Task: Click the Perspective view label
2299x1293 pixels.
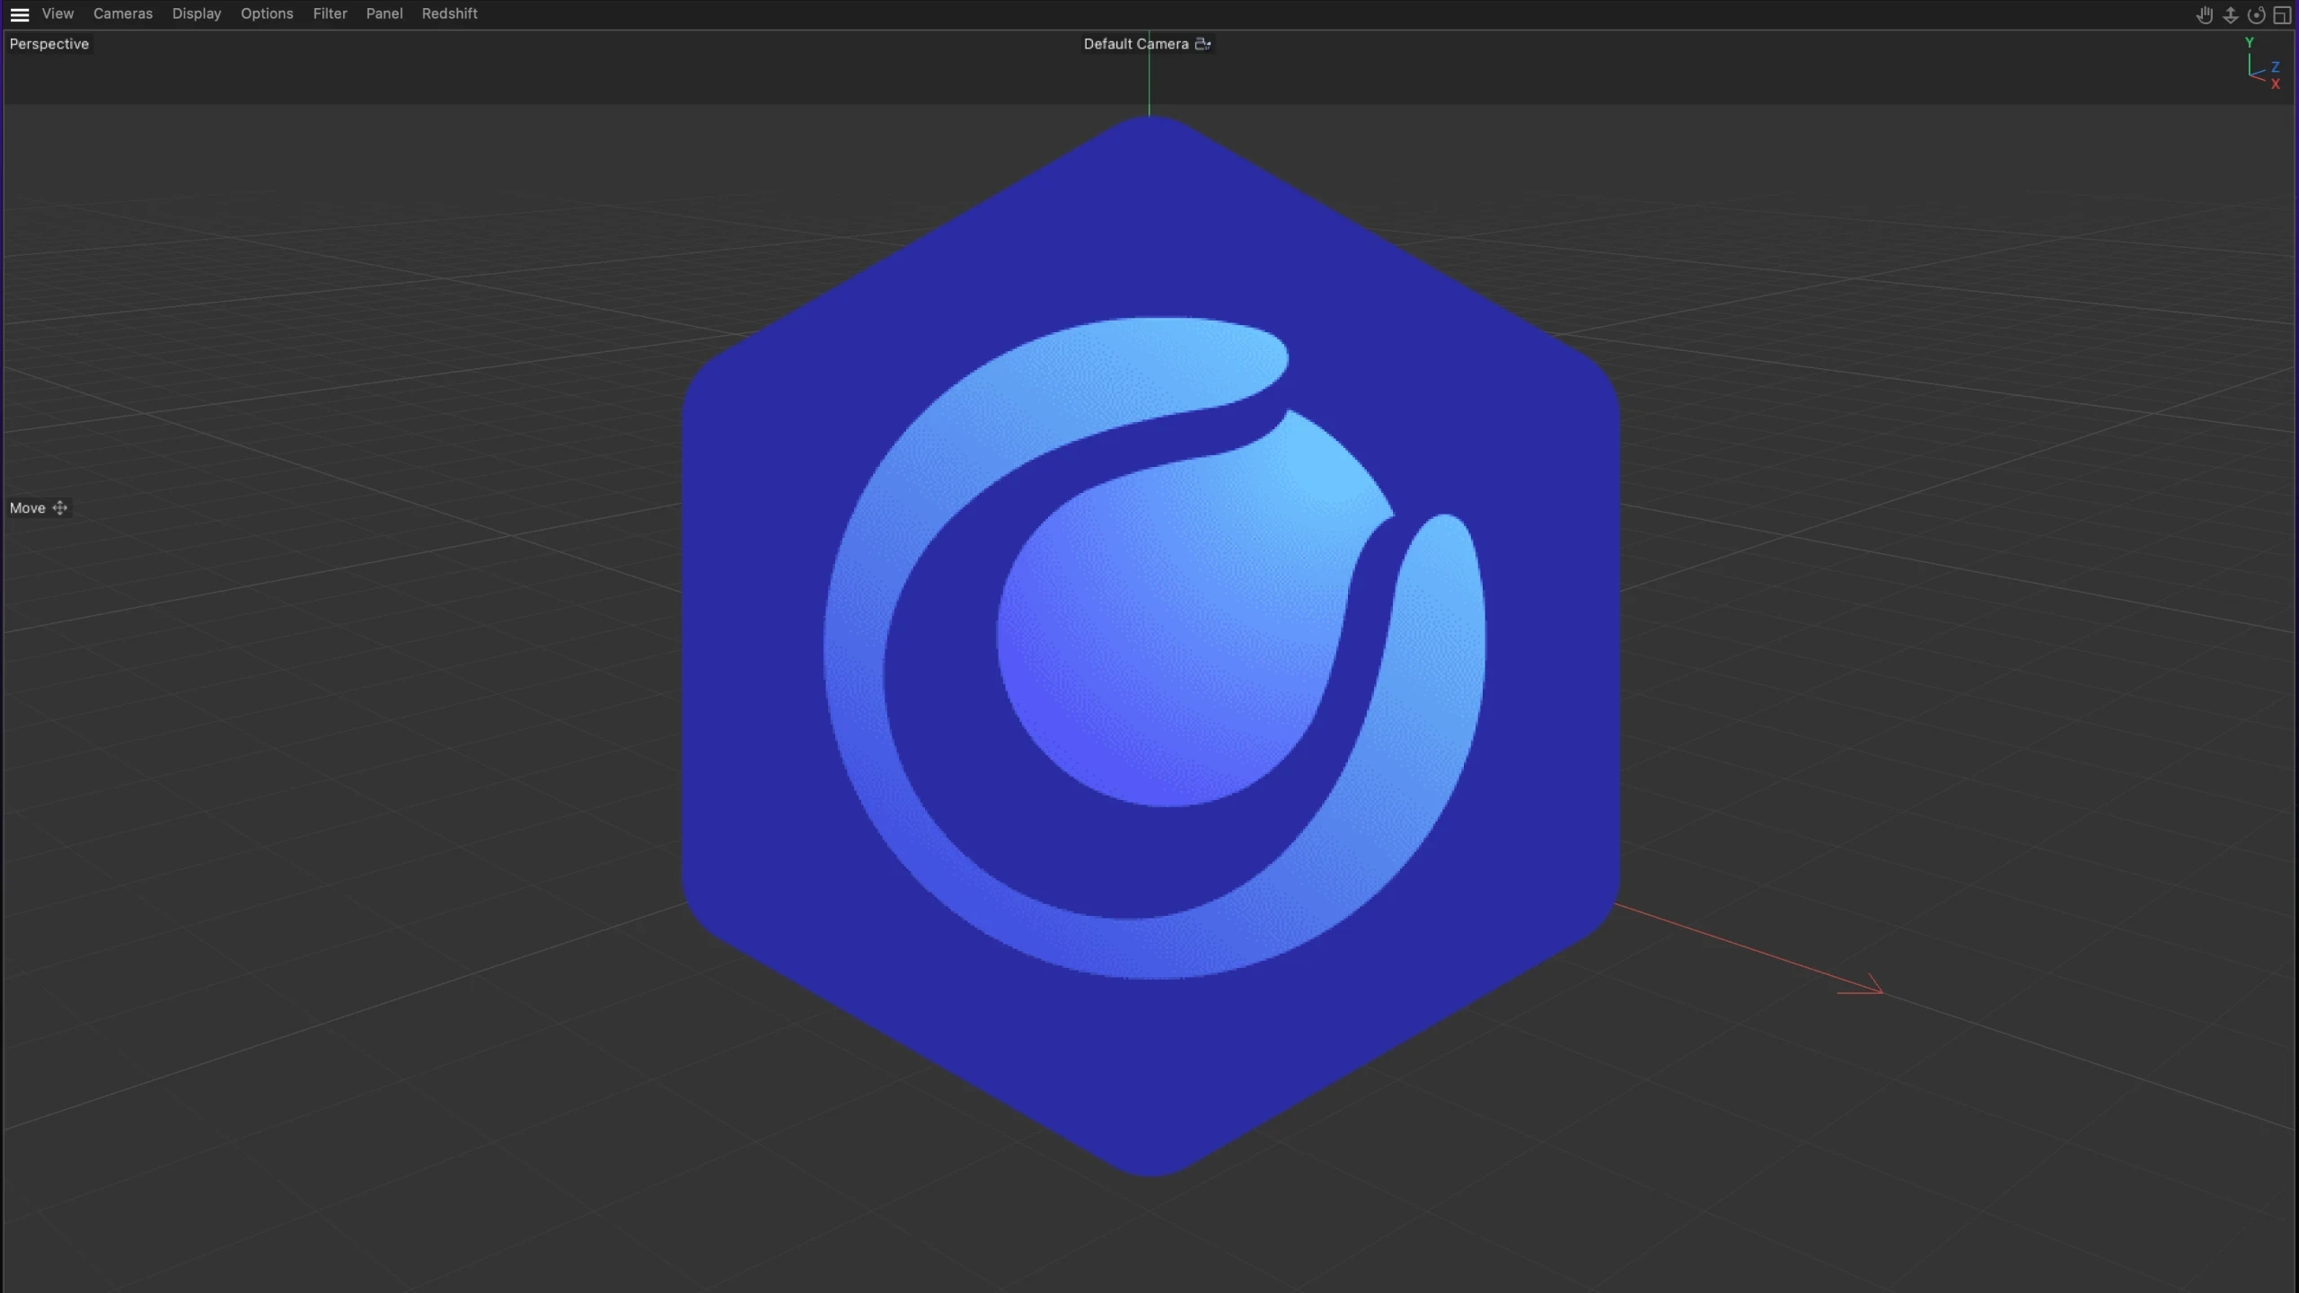Action: click(x=49, y=44)
